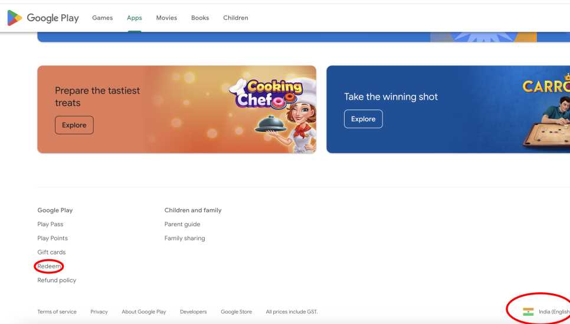Click the 'Prepare the tastiest treats' heading
This screenshot has height=324, width=570.
point(97,97)
